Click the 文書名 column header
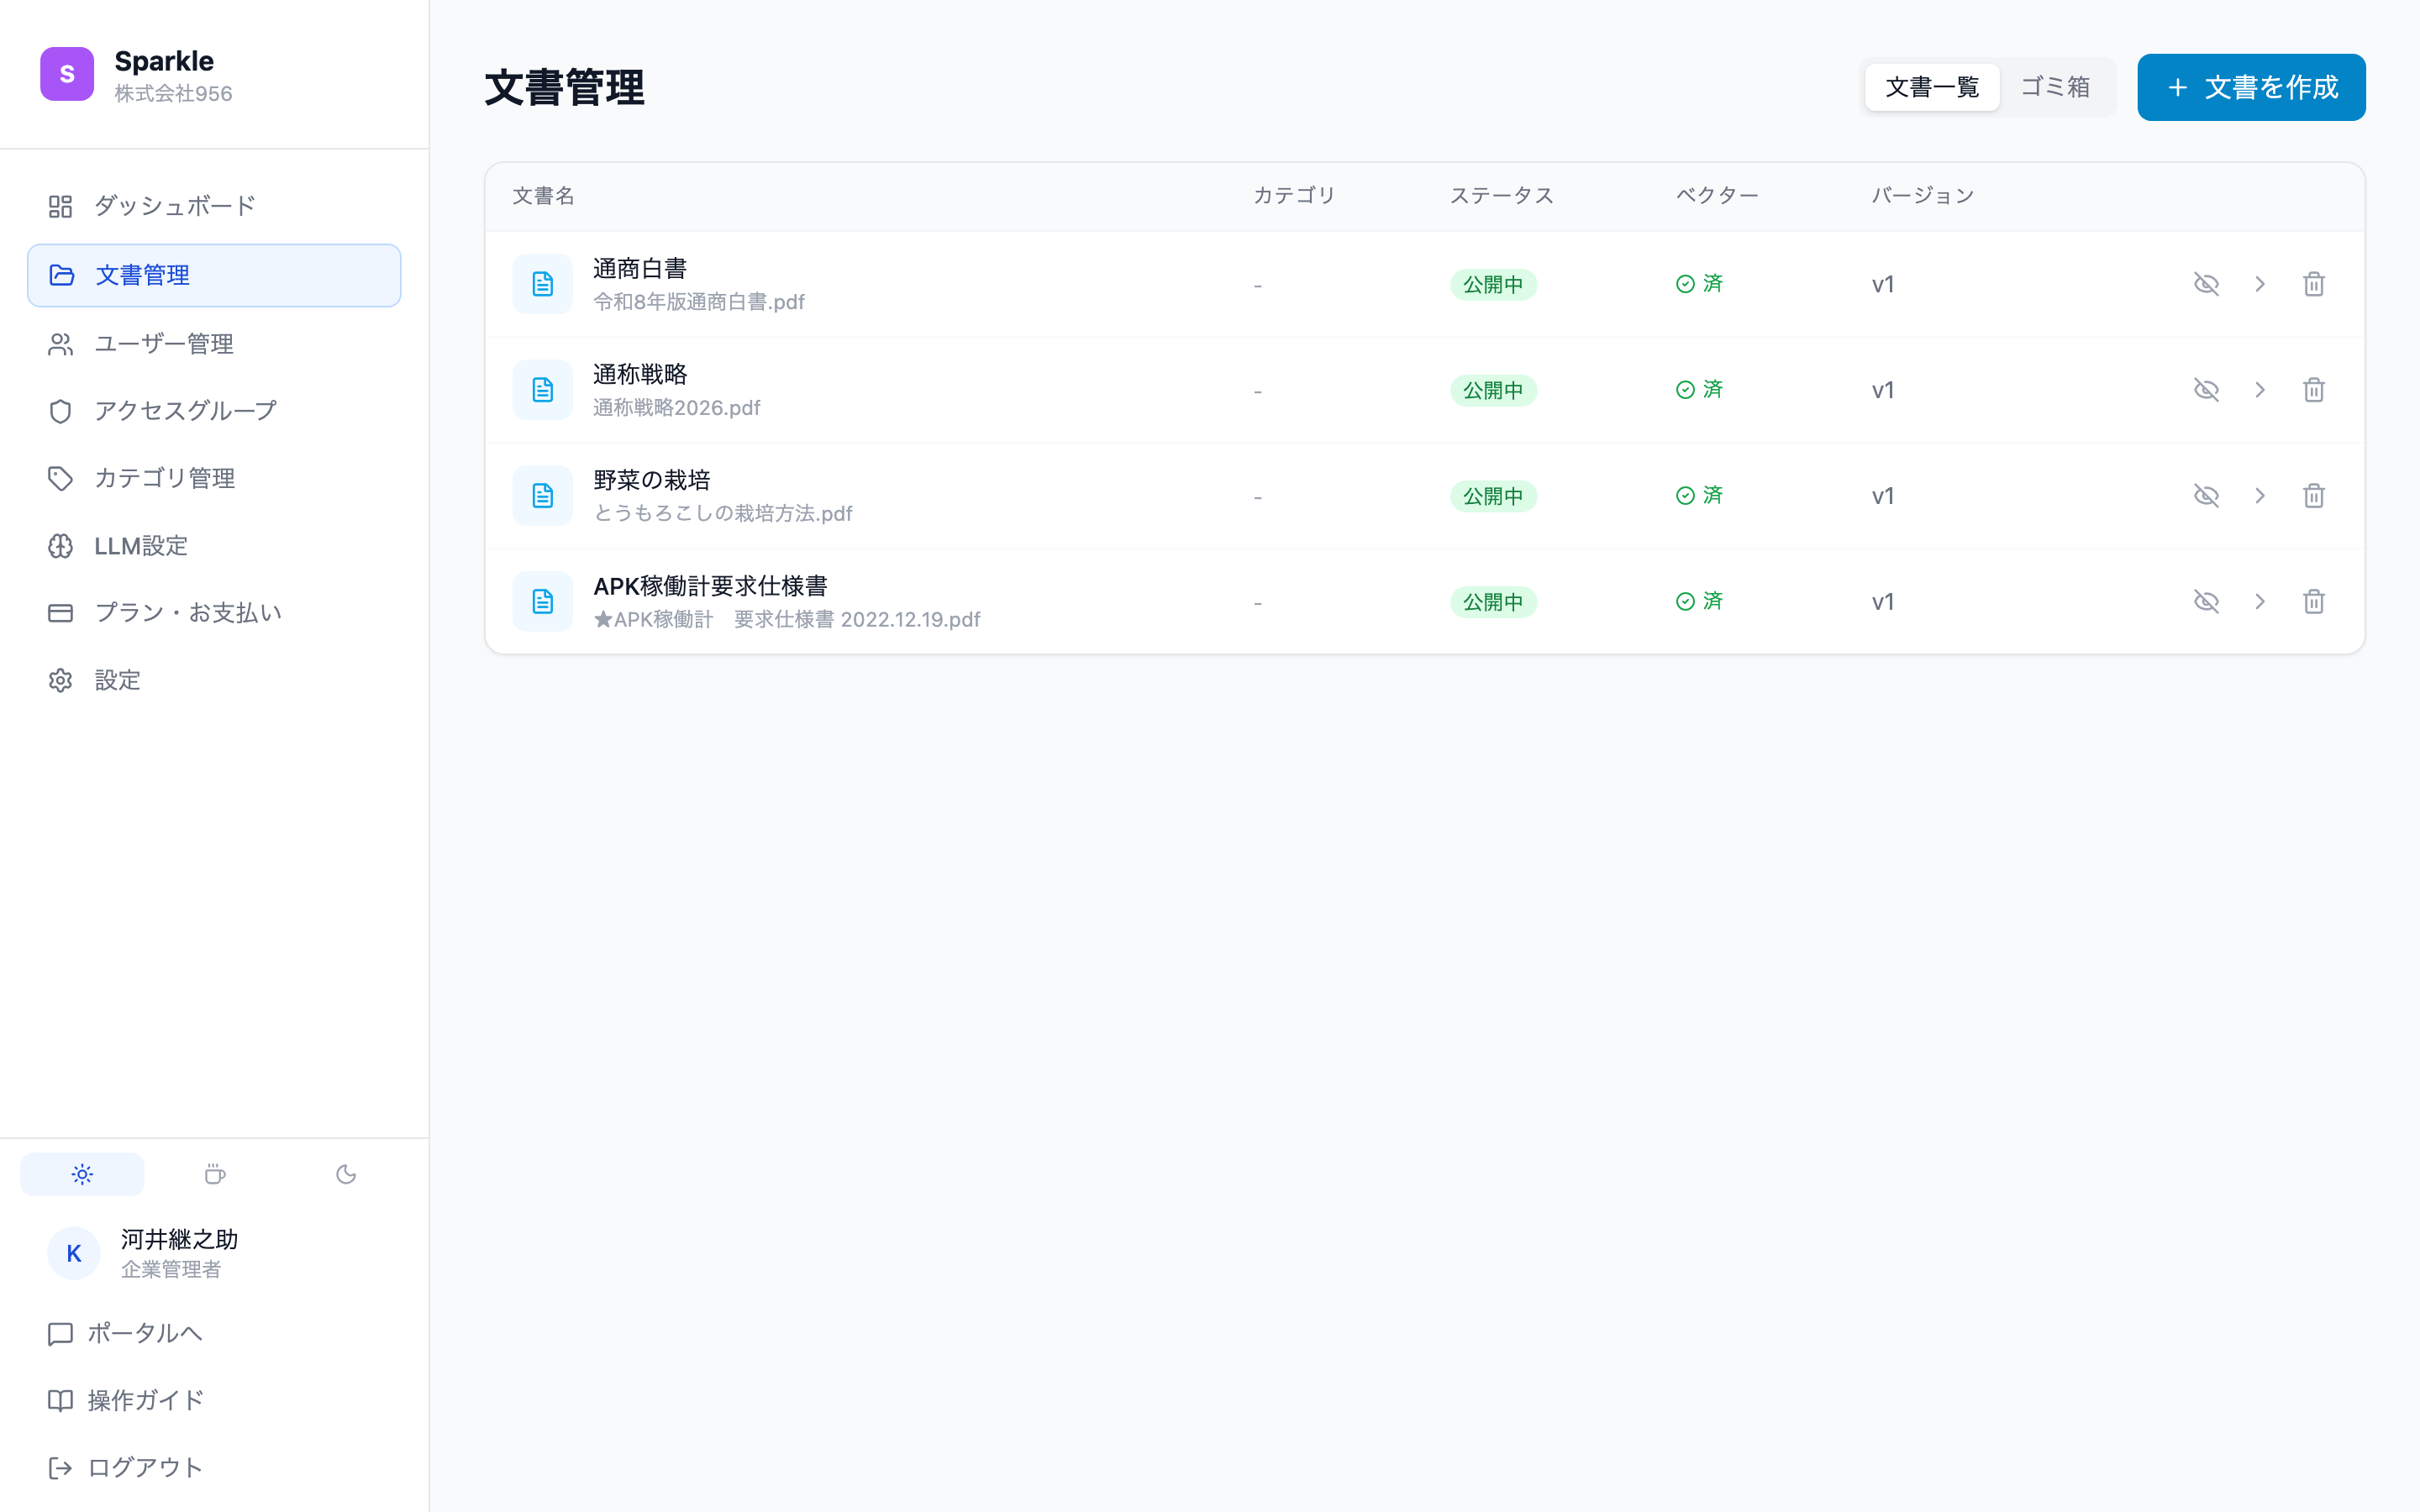 point(544,196)
